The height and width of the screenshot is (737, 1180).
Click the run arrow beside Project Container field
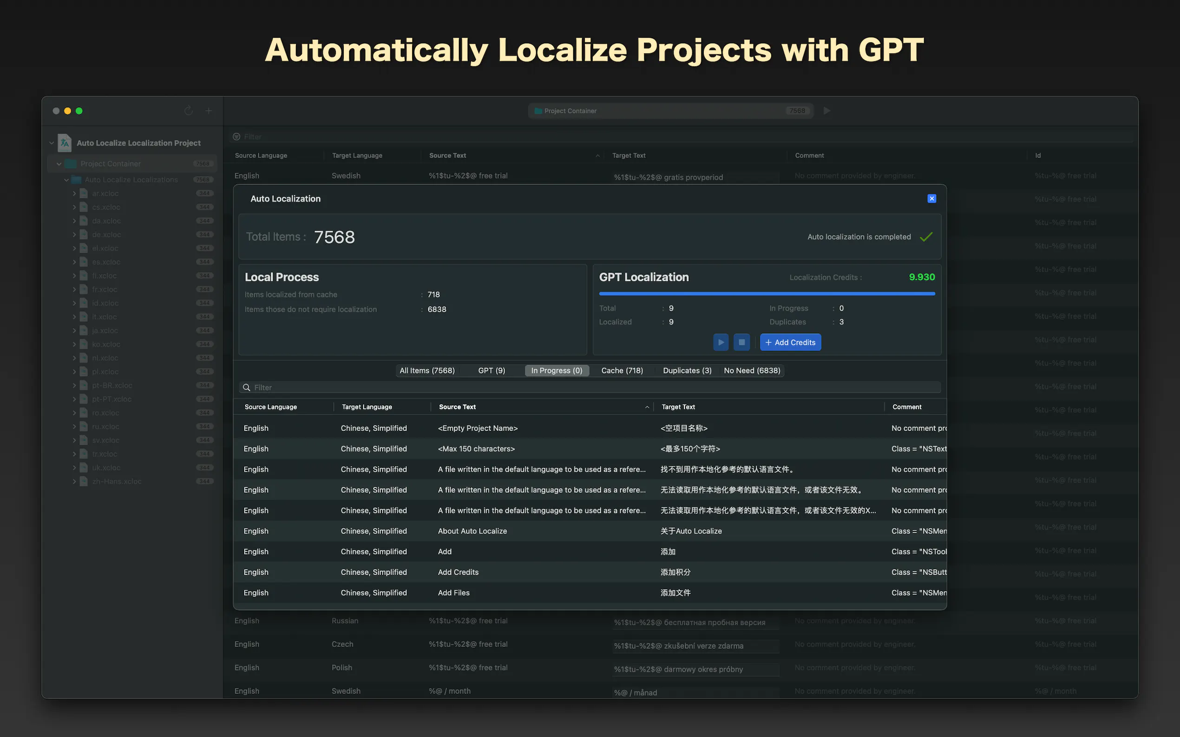(826, 110)
